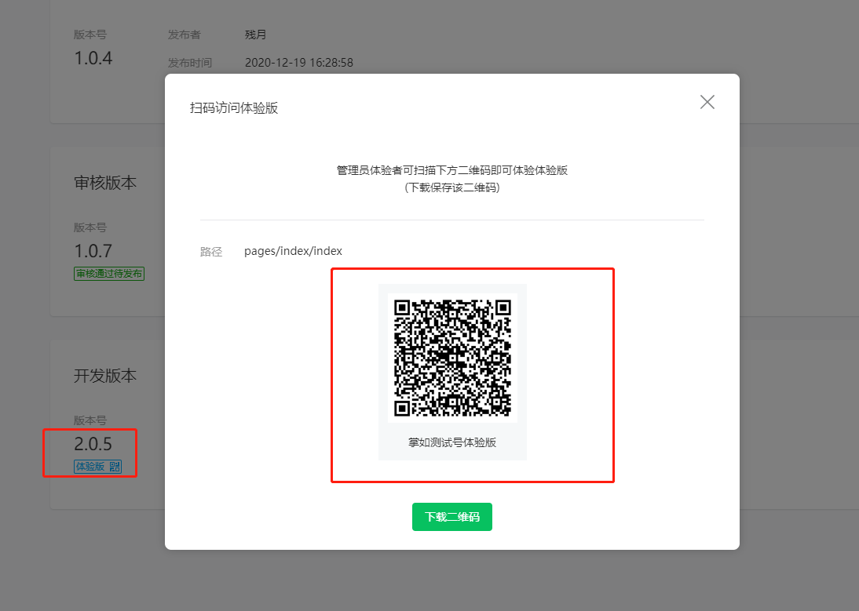Image resolution: width=859 pixels, height=611 pixels.
Task: Click the 下载二维码 green button
Action: [452, 517]
